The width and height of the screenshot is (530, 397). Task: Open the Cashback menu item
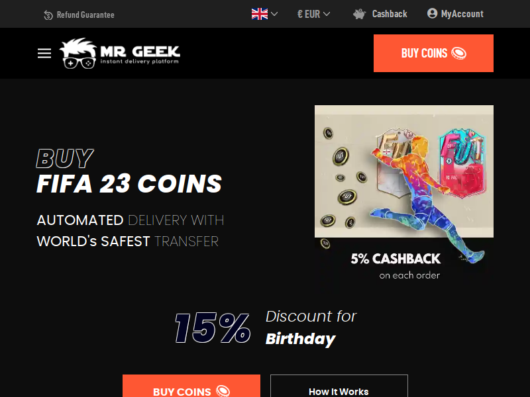(390, 14)
